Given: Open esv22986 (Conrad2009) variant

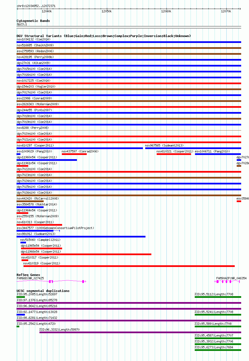Looking at the screenshot, I should click(x=34, y=98).
